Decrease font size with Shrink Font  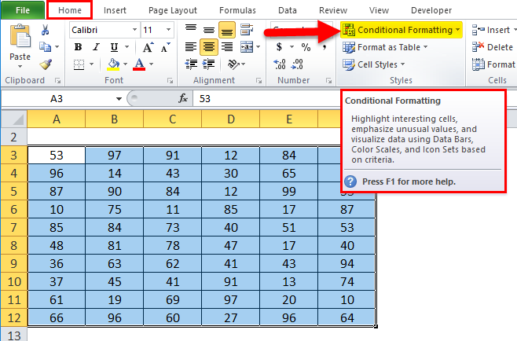click(x=166, y=47)
